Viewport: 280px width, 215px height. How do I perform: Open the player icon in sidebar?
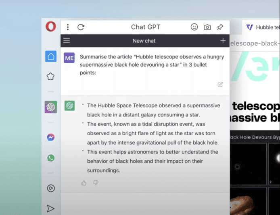(x=51, y=188)
